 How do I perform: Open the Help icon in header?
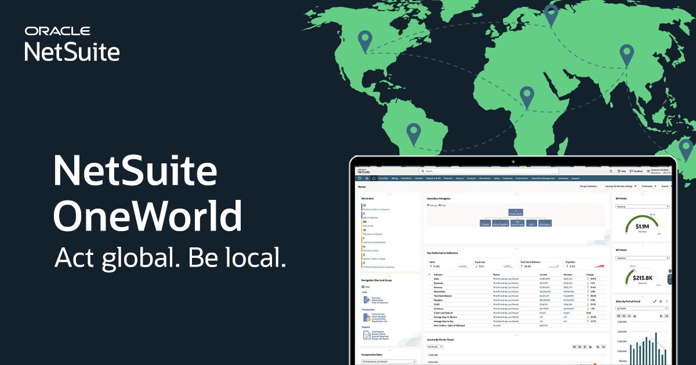[618, 171]
